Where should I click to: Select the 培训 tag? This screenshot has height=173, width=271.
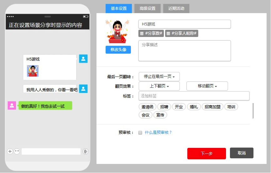pyautogui.click(x=231, y=107)
